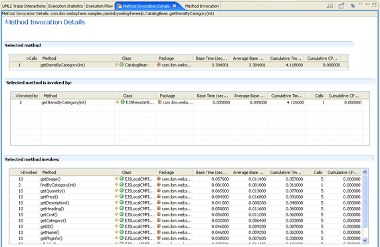Click the CatalogBean class icon

(122, 64)
